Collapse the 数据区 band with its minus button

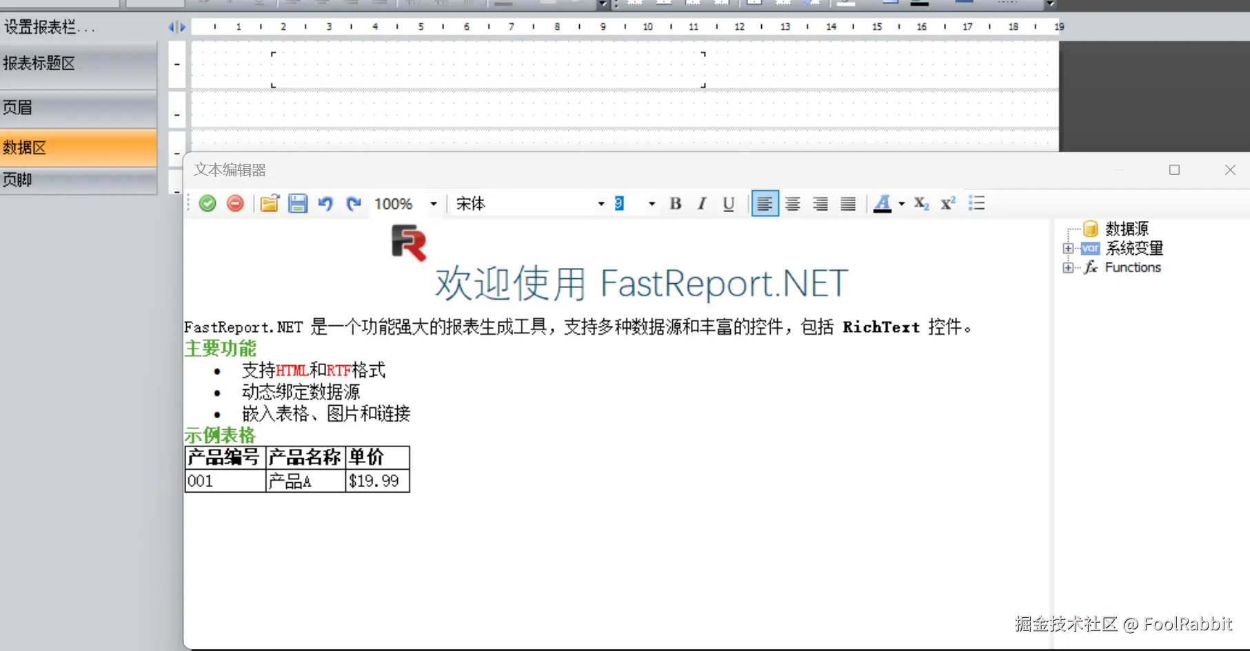pyautogui.click(x=177, y=153)
